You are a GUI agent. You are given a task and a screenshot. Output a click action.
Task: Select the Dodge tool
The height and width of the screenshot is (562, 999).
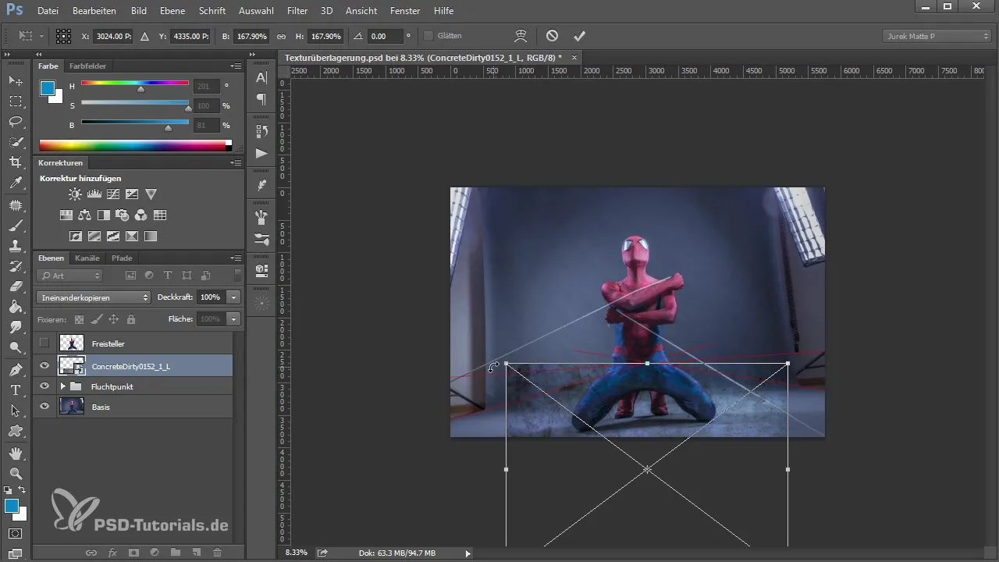pyautogui.click(x=16, y=347)
